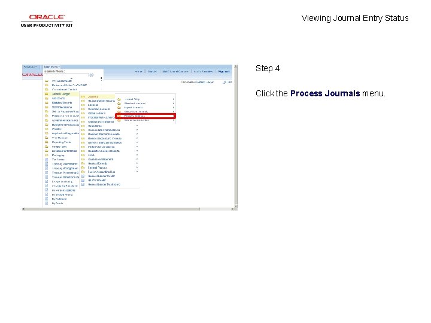Screen dimensions: 431x323
Task: Open the Main Menu dropdown
Action: 51,67
